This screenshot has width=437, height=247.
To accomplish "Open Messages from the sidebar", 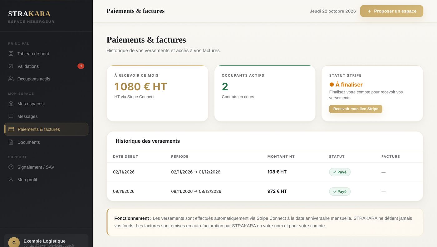I will click(46, 116).
